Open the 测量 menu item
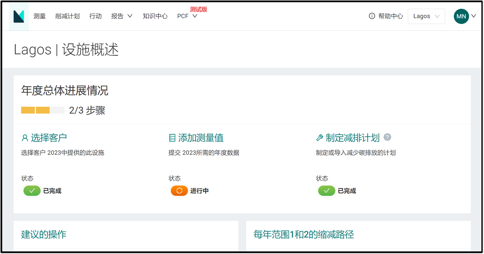 [x=40, y=16]
